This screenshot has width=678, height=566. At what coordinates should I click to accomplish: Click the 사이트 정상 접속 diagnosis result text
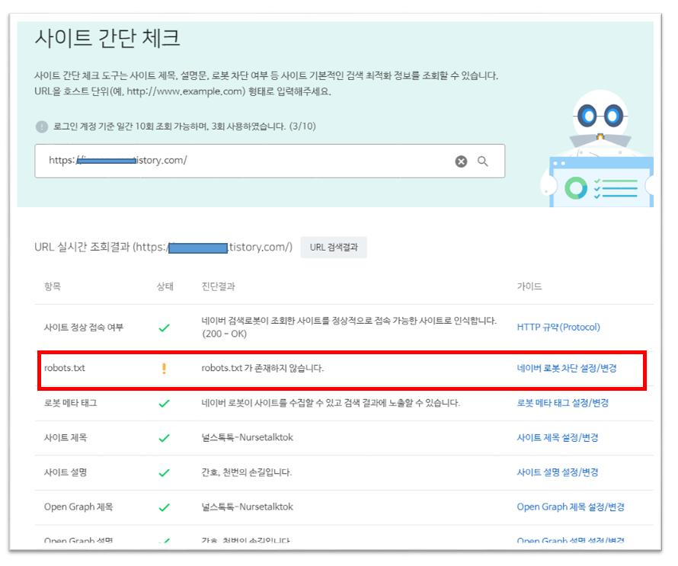[x=349, y=328]
